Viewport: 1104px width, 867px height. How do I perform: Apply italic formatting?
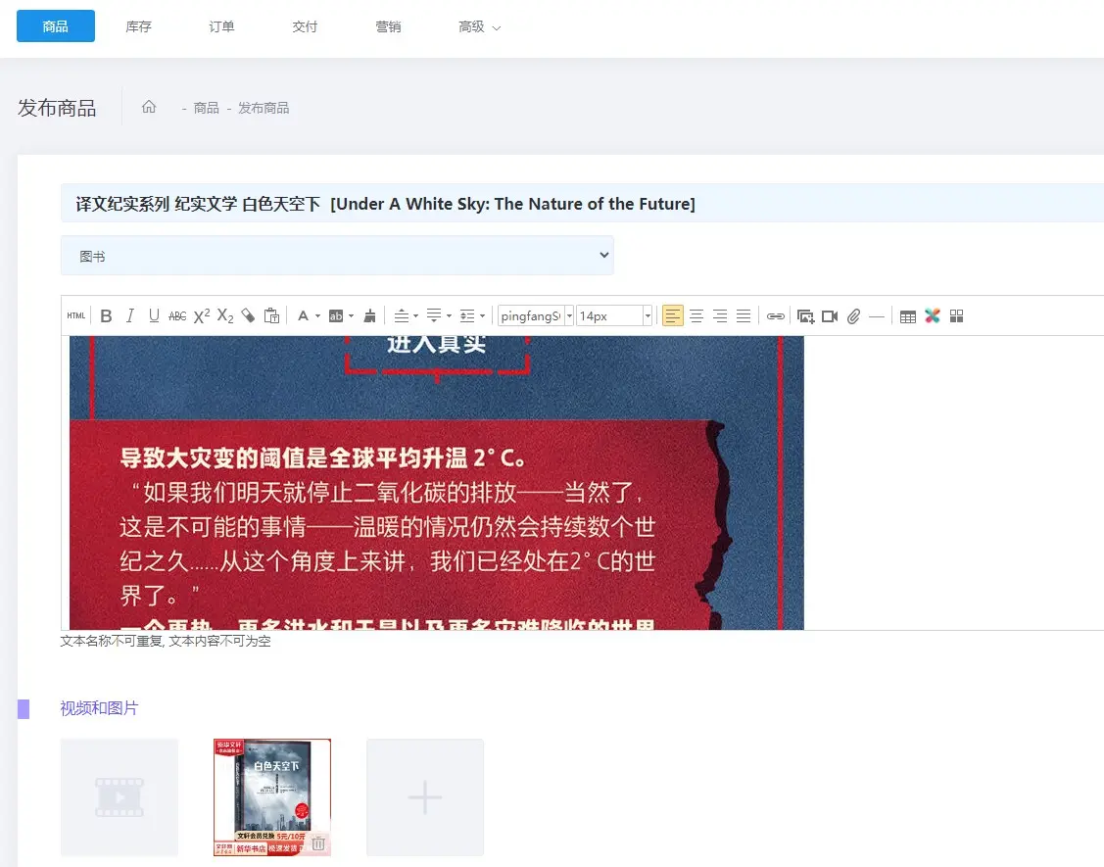[129, 315]
